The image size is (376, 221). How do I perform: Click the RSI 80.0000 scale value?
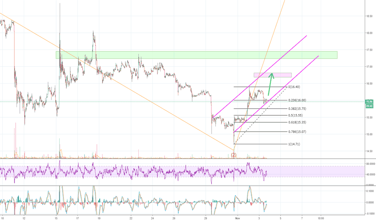click(x=370, y=164)
